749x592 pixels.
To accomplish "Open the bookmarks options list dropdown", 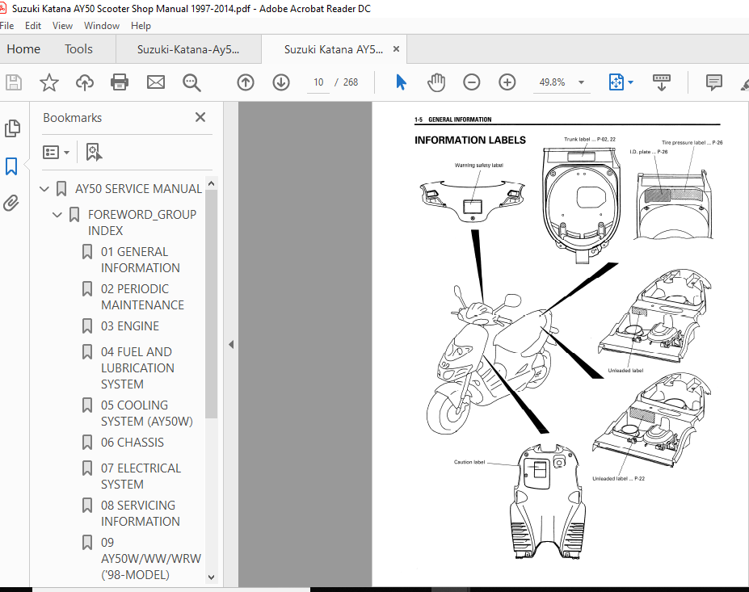I will (x=56, y=153).
